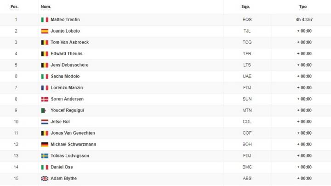Click team abbreviation EQS

point(247,20)
